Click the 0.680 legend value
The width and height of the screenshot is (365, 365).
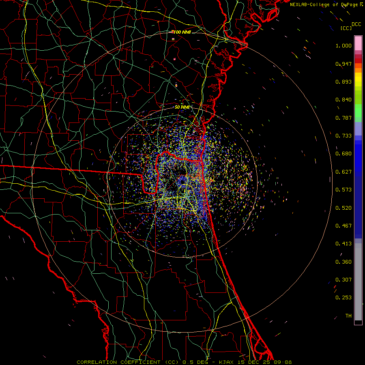[344, 154]
